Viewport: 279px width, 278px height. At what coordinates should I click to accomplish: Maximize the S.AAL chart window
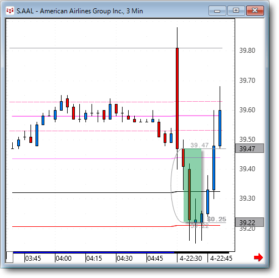tap(236, 11)
